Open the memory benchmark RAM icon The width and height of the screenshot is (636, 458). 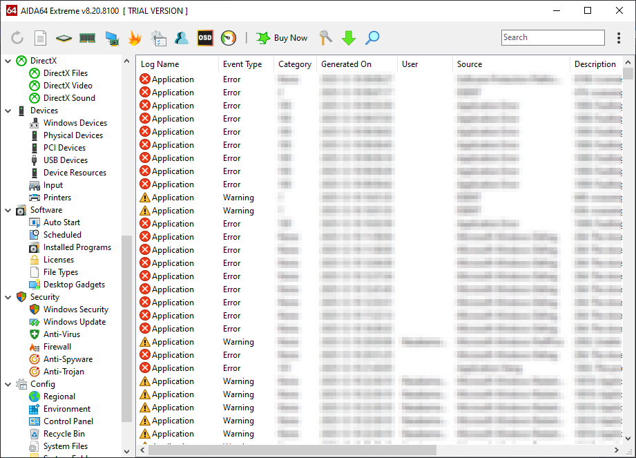tap(87, 38)
